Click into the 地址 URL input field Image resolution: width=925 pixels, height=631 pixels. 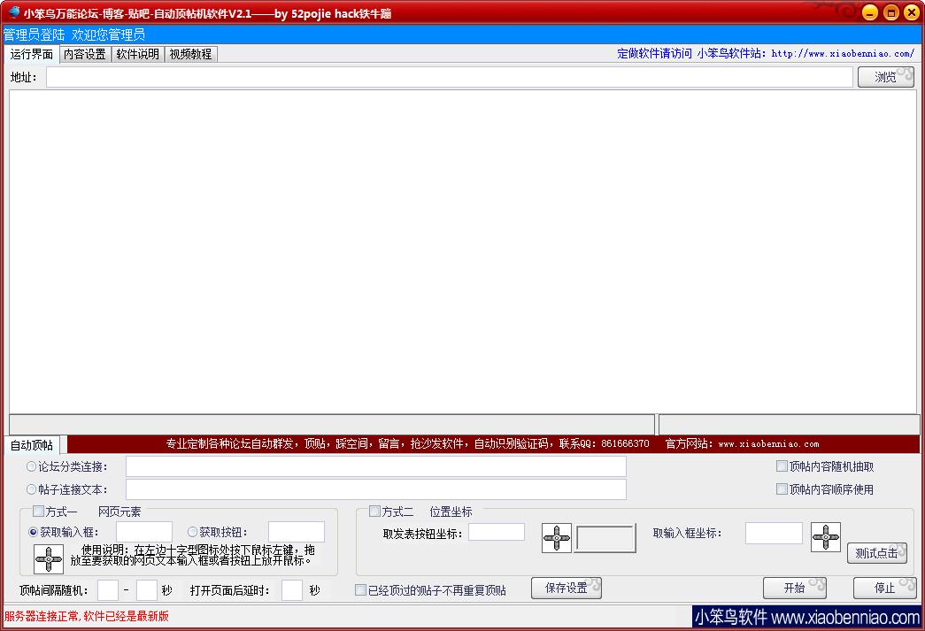tap(449, 78)
